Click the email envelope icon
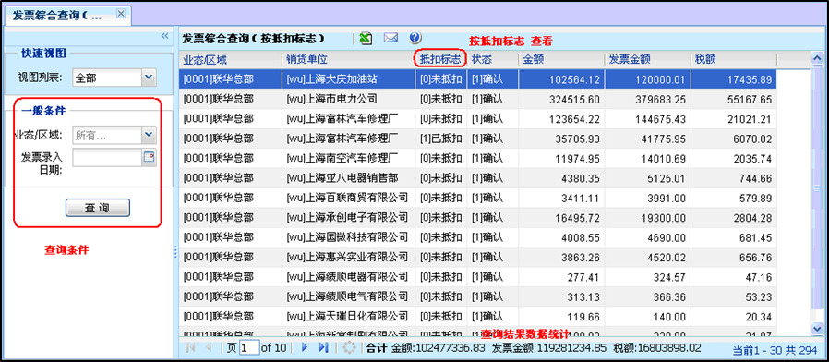Screen dimensions: 829x362 tap(390, 38)
